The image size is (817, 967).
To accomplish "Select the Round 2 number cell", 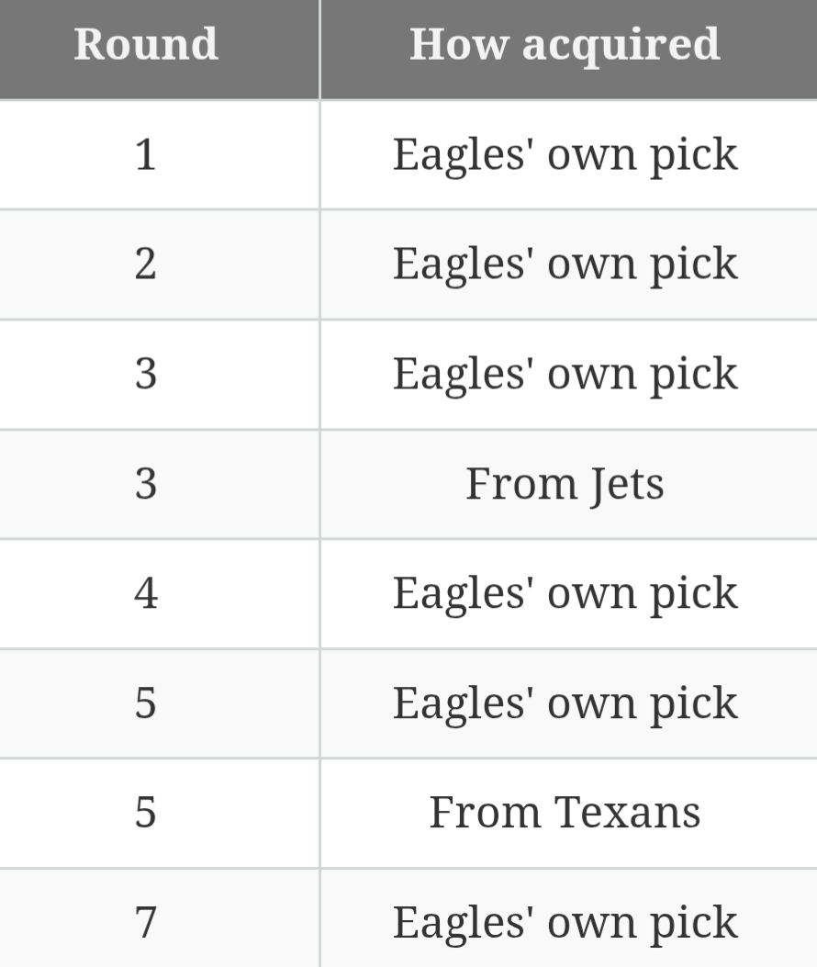I will [x=146, y=264].
